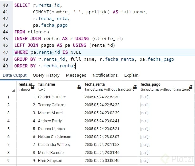195x166 pixels.
Task: Click the cell '2005-05-24 23:08:07'
Action: click(x=111, y=137)
